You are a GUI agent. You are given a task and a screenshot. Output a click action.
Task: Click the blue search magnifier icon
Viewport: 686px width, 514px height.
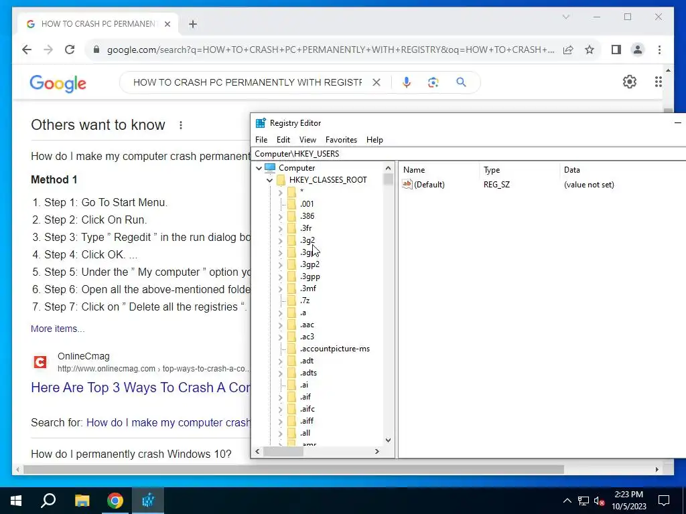click(461, 82)
